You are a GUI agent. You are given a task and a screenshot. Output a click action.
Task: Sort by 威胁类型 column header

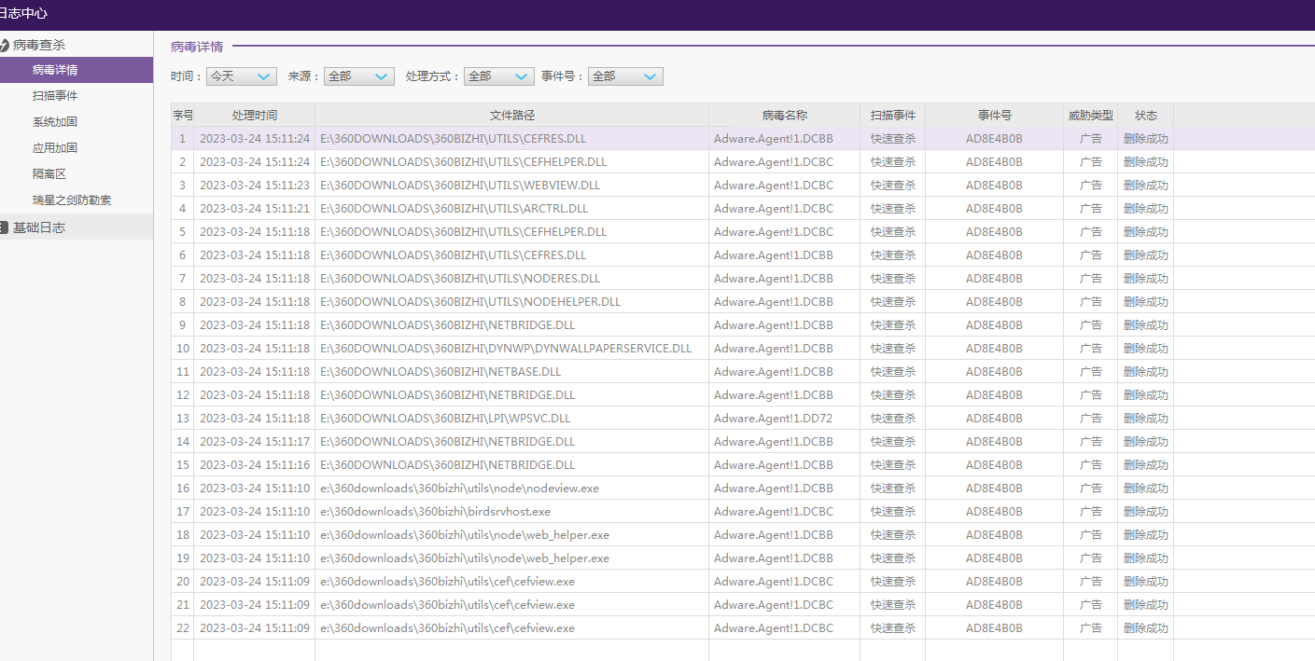click(x=1091, y=115)
